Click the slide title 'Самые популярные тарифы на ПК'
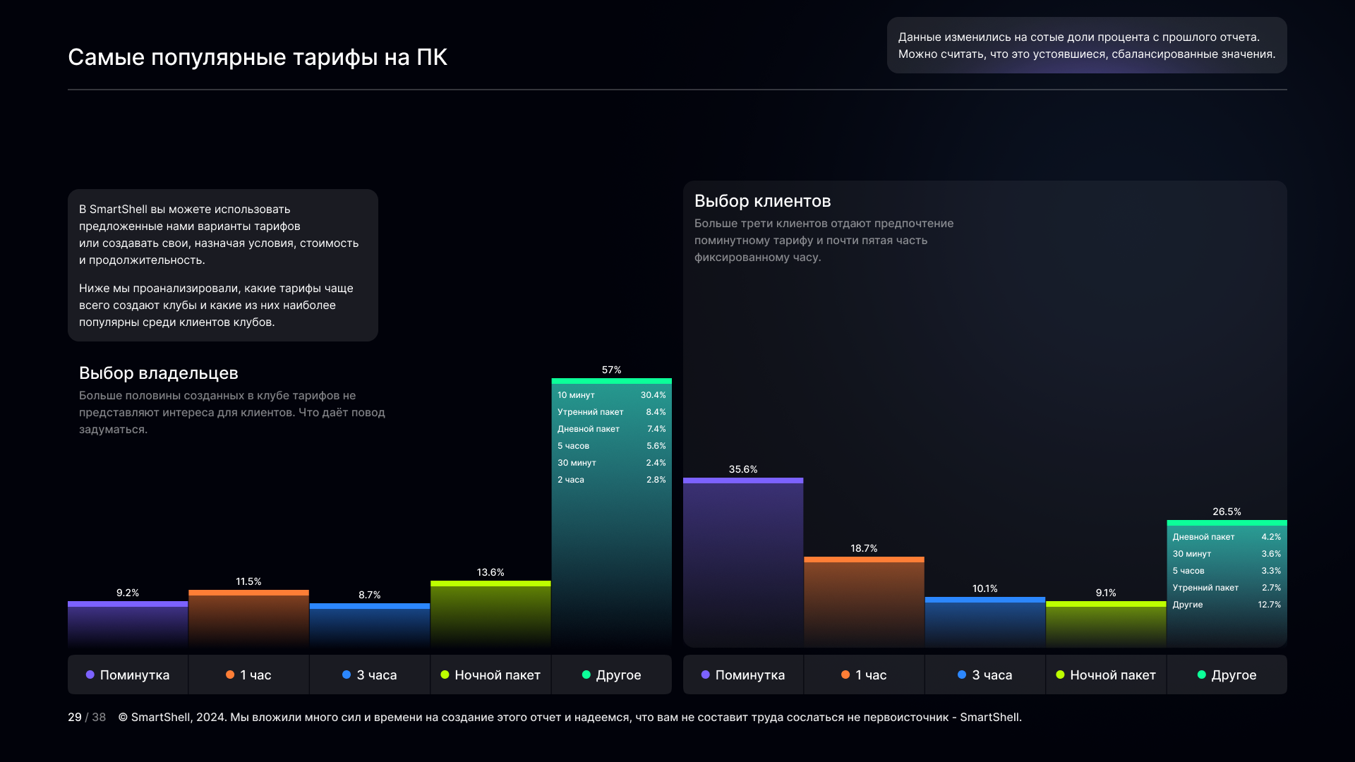This screenshot has height=762, width=1355. (258, 57)
